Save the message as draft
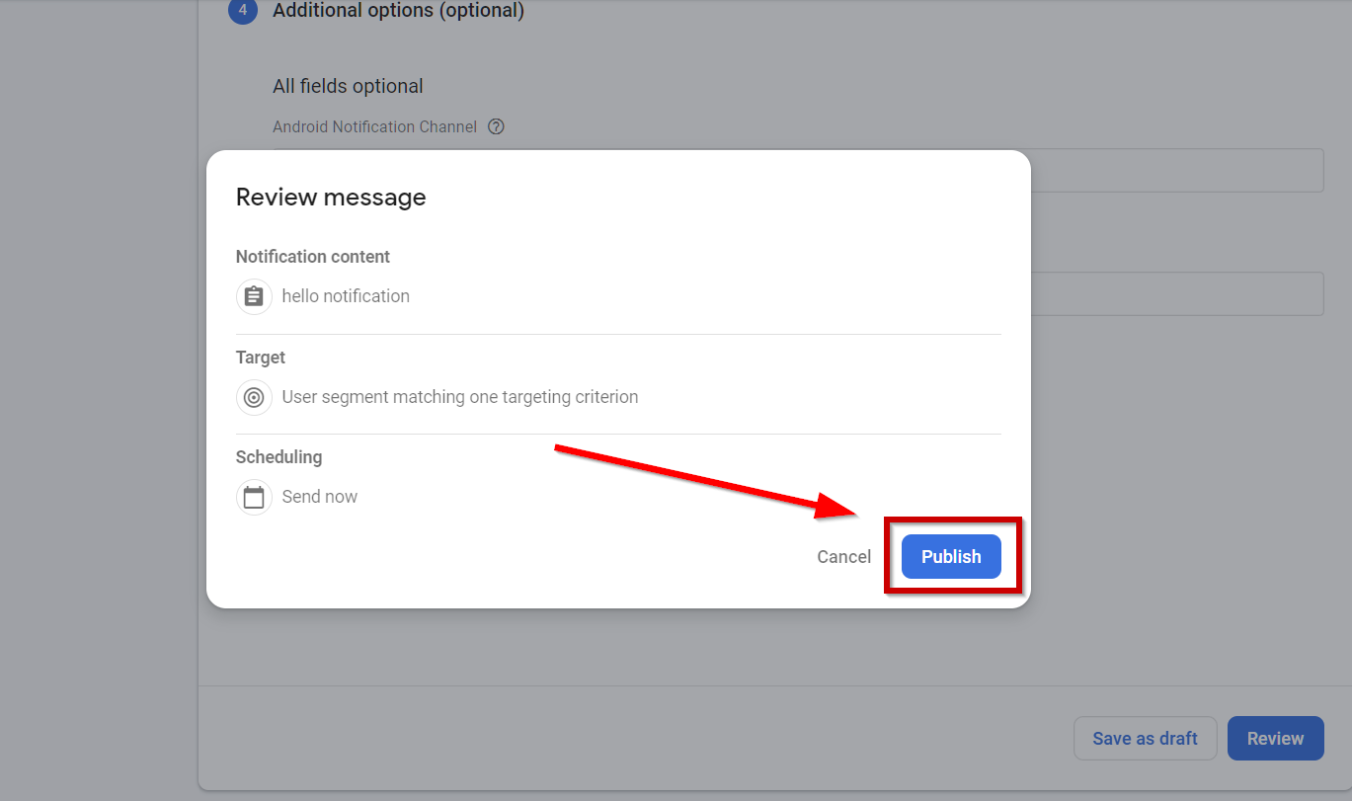Screen dimensions: 1352x801 [x=1145, y=738]
